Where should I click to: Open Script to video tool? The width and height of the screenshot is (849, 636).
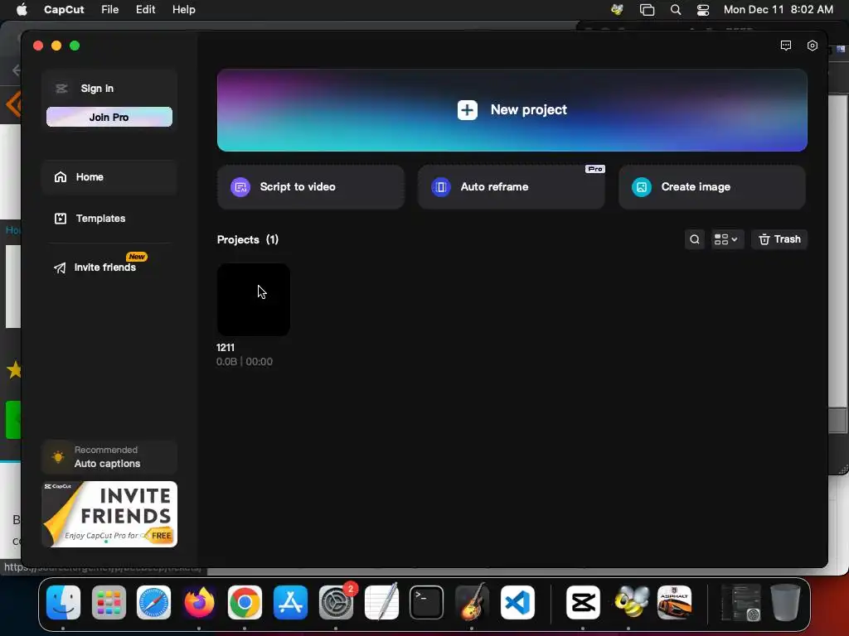pyautogui.click(x=310, y=186)
